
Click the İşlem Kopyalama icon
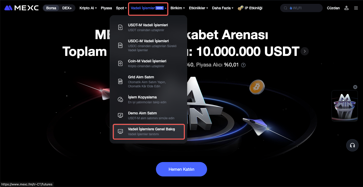pyautogui.click(x=120, y=99)
